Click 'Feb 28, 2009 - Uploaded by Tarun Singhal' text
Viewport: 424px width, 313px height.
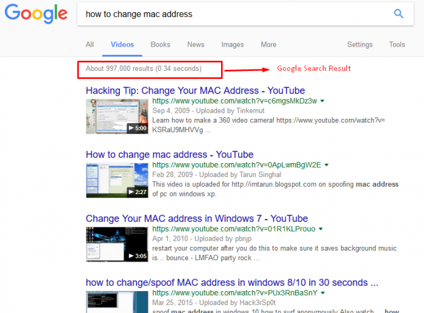click(217, 175)
